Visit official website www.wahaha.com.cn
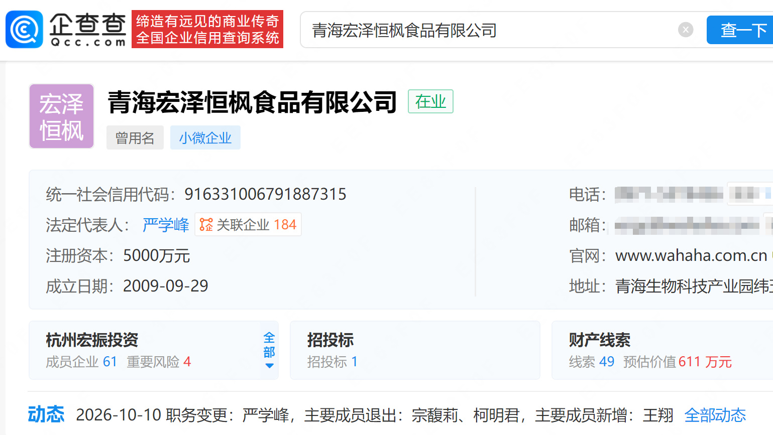Image resolution: width=773 pixels, height=435 pixels. point(691,255)
